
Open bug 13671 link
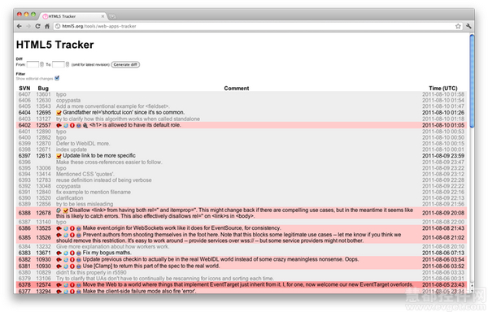(x=43, y=253)
